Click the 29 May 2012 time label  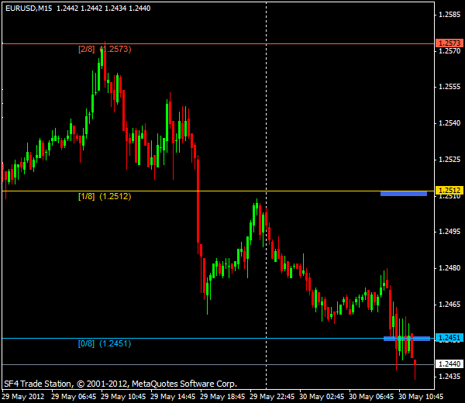(23, 397)
